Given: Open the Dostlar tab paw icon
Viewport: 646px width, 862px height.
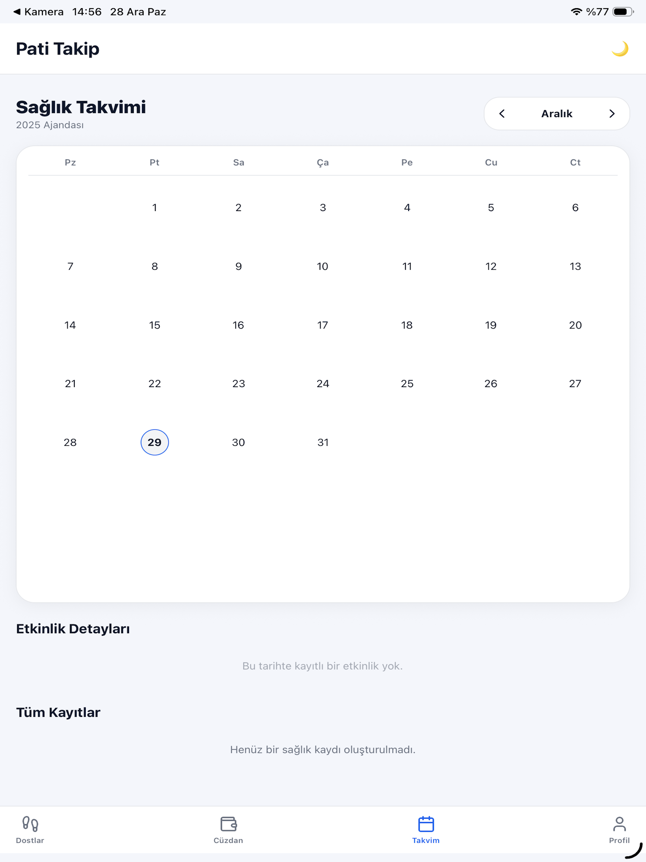Looking at the screenshot, I should pos(30,824).
